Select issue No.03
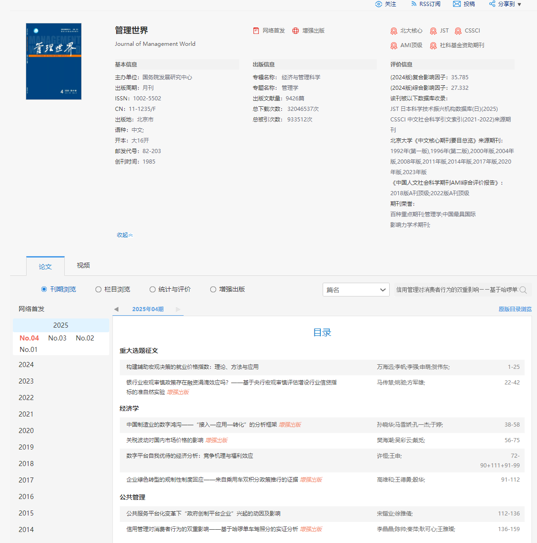 click(57, 338)
